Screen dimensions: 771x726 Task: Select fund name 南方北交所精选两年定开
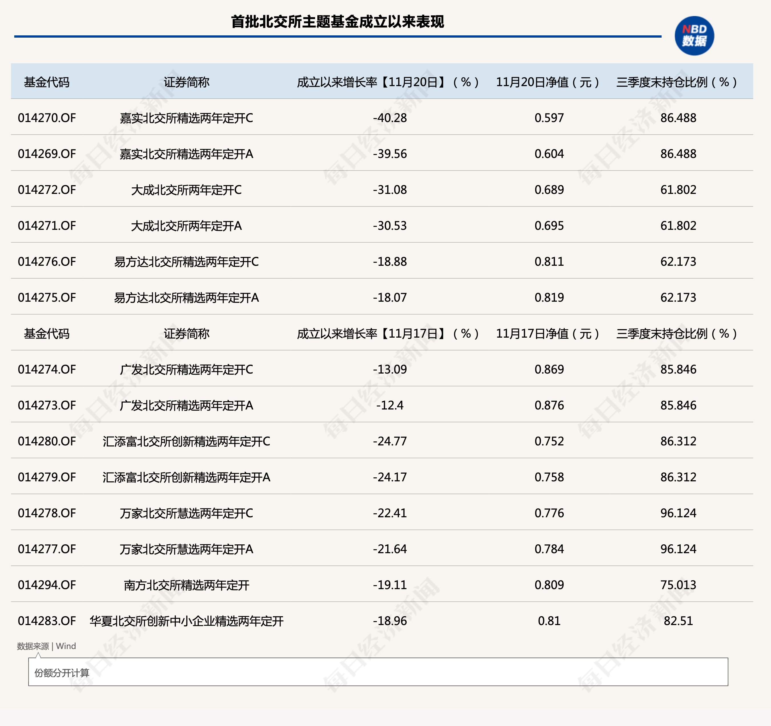click(186, 585)
